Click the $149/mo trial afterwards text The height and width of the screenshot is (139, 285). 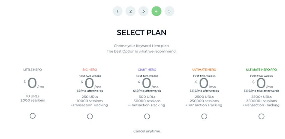point(261,91)
